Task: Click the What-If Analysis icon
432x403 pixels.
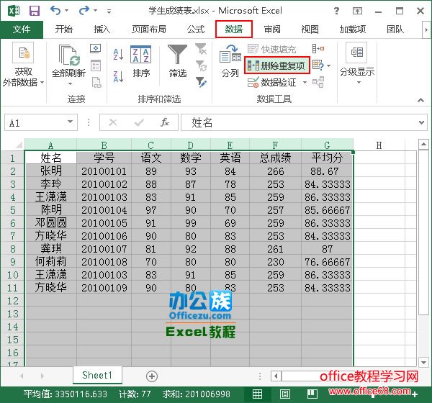Action: point(318,65)
